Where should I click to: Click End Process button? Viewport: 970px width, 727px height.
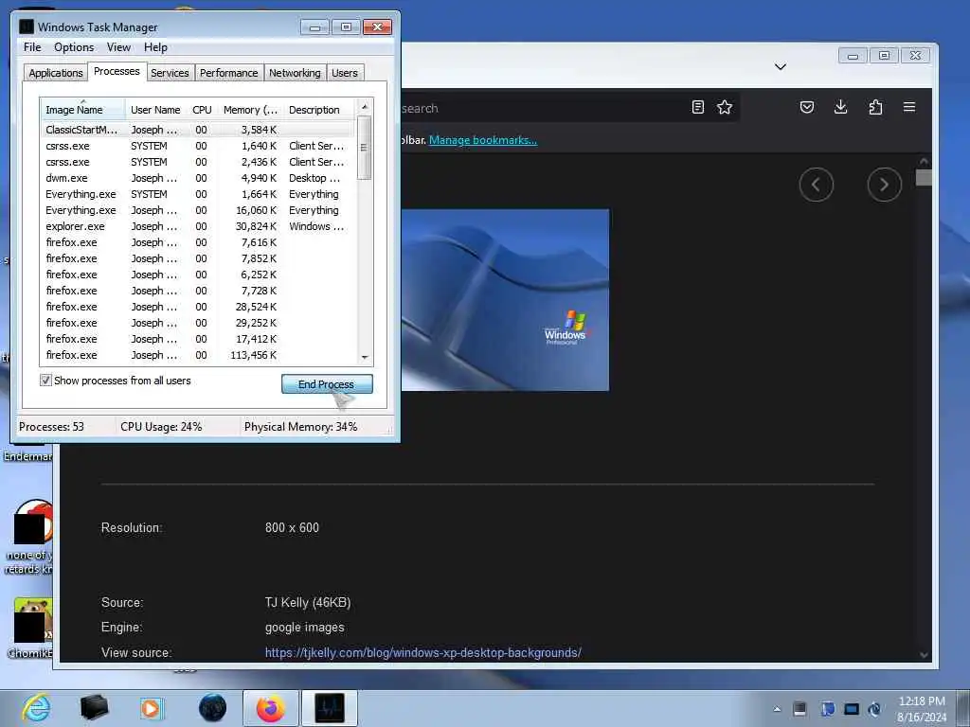coord(327,384)
